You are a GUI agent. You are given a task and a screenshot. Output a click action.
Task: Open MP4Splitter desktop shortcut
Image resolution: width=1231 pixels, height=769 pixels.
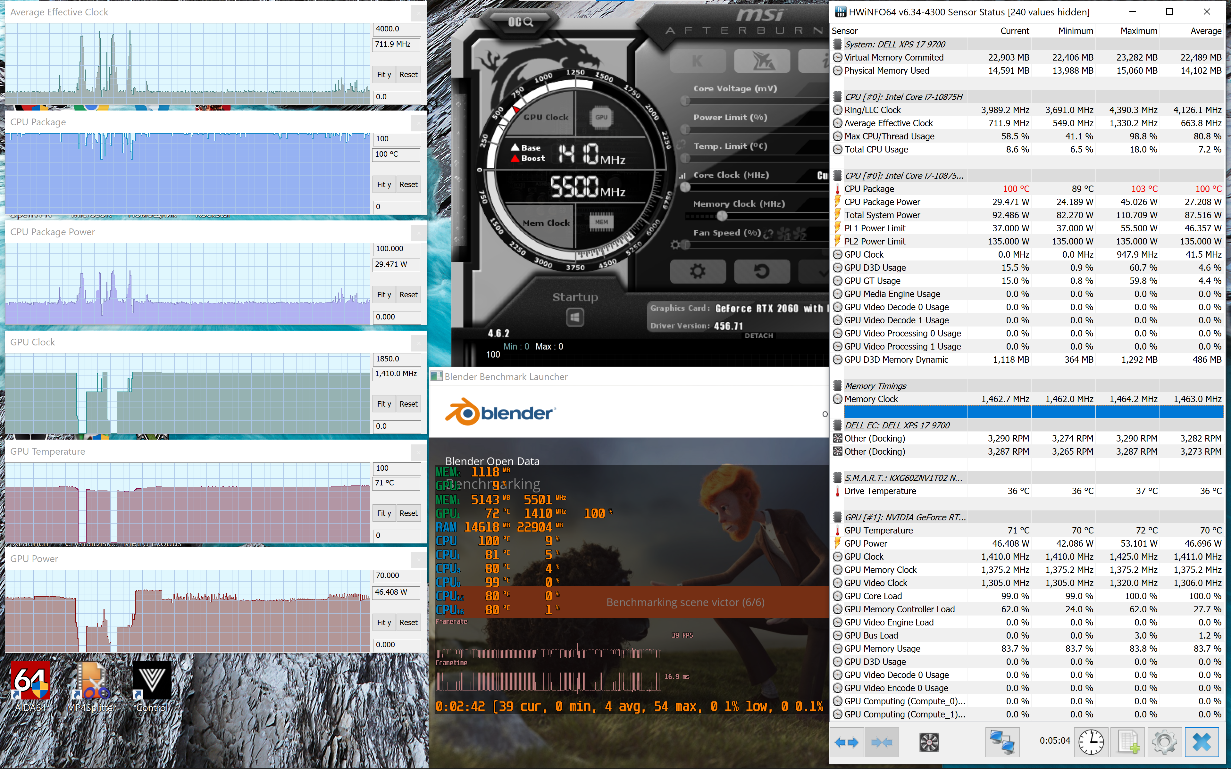pyautogui.click(x=92, y=687)
